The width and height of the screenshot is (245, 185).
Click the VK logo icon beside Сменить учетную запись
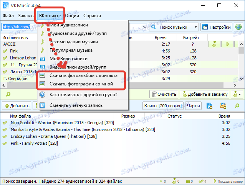pos(42,105)
